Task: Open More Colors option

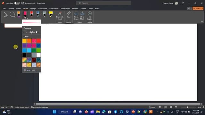Action: coord(31,70)
